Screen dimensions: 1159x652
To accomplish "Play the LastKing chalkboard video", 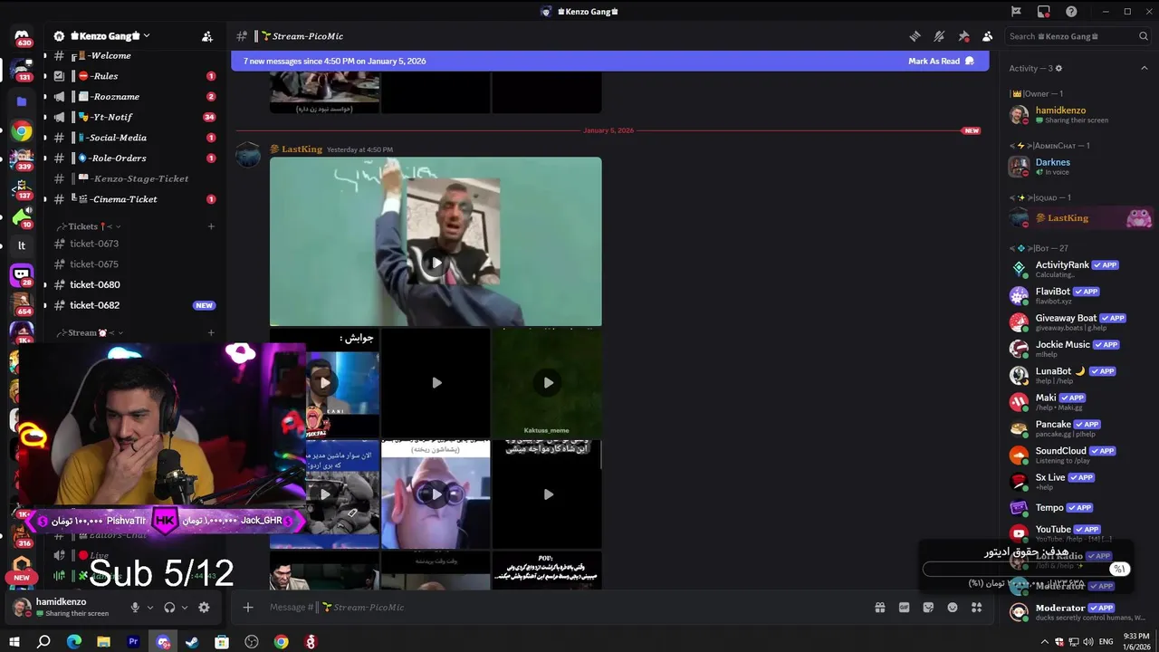I will tap(436, 264).
